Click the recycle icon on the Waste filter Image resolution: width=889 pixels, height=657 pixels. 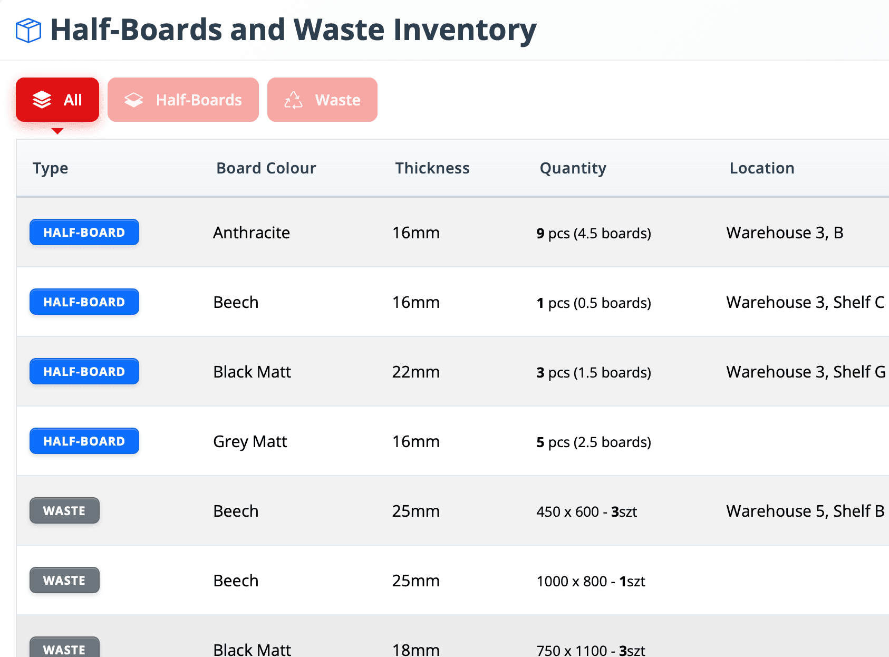[x=294, y=99]
